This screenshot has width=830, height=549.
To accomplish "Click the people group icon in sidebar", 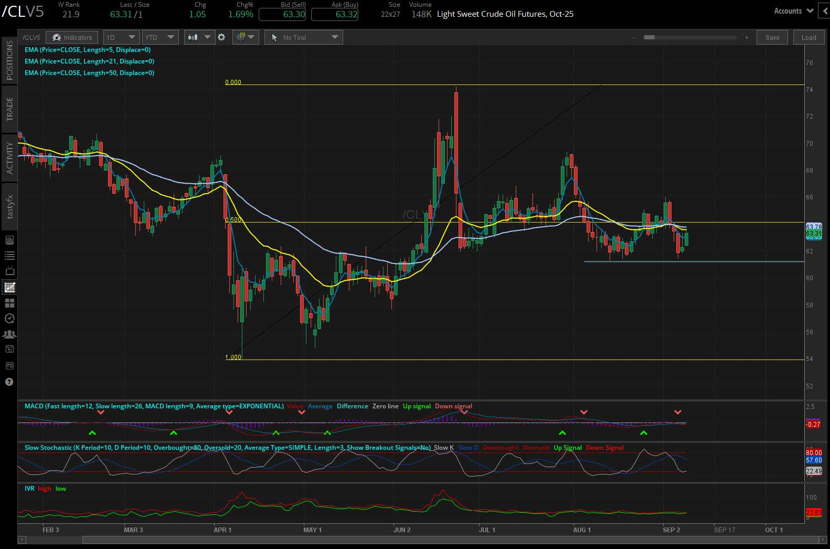I will click(x=9, y=334).
